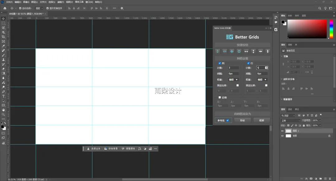The width and height of the screenshot is (336, 181).
Task: Click the search magnifier at top right
Action: (320, 8)
